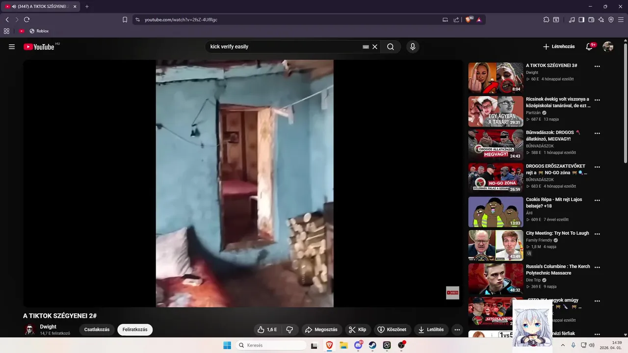Click the Megosztás share button
Image resolution: width=628 pixels, height=353 pixels.
tap(321, 329)
